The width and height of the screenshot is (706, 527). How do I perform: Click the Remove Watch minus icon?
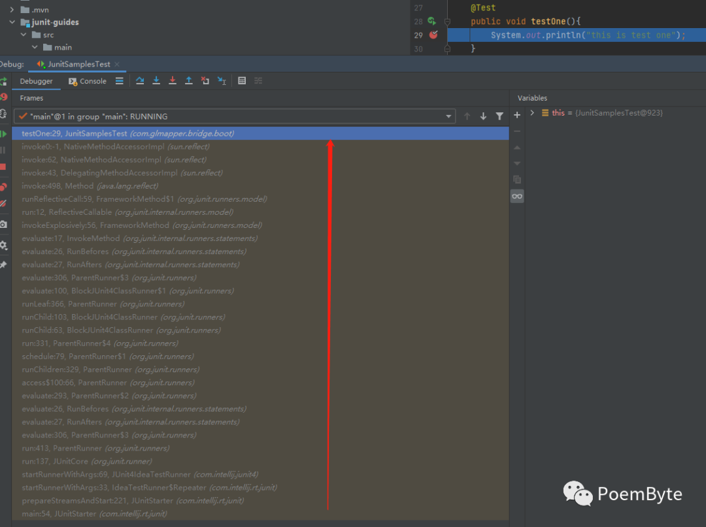(517, 131)
